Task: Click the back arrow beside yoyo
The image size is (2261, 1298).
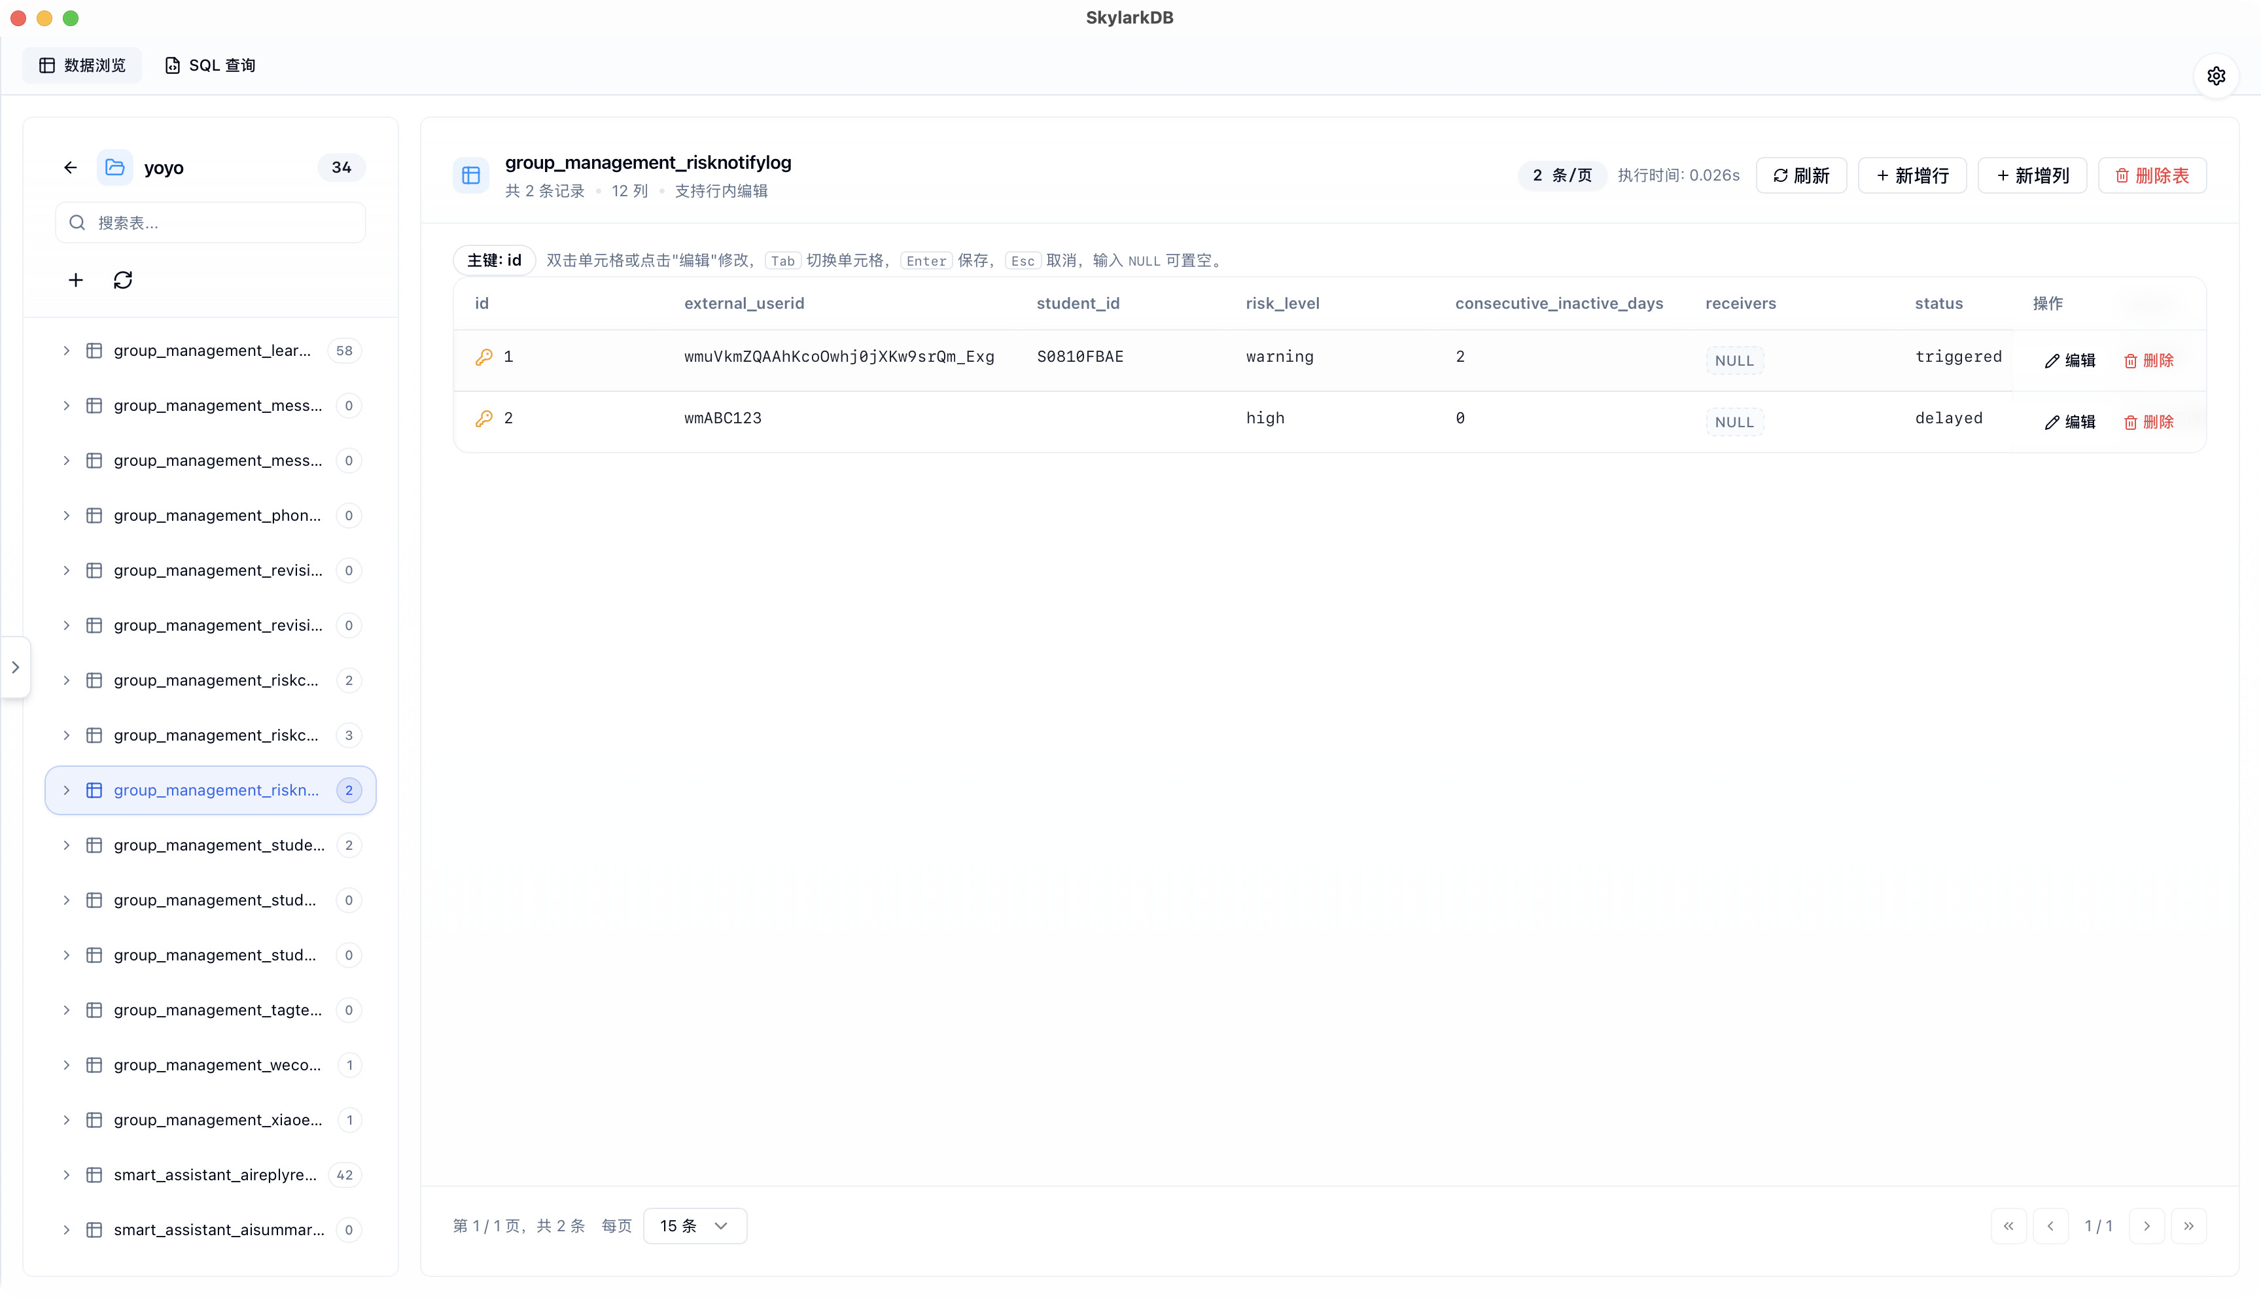Action: [71, 167]
